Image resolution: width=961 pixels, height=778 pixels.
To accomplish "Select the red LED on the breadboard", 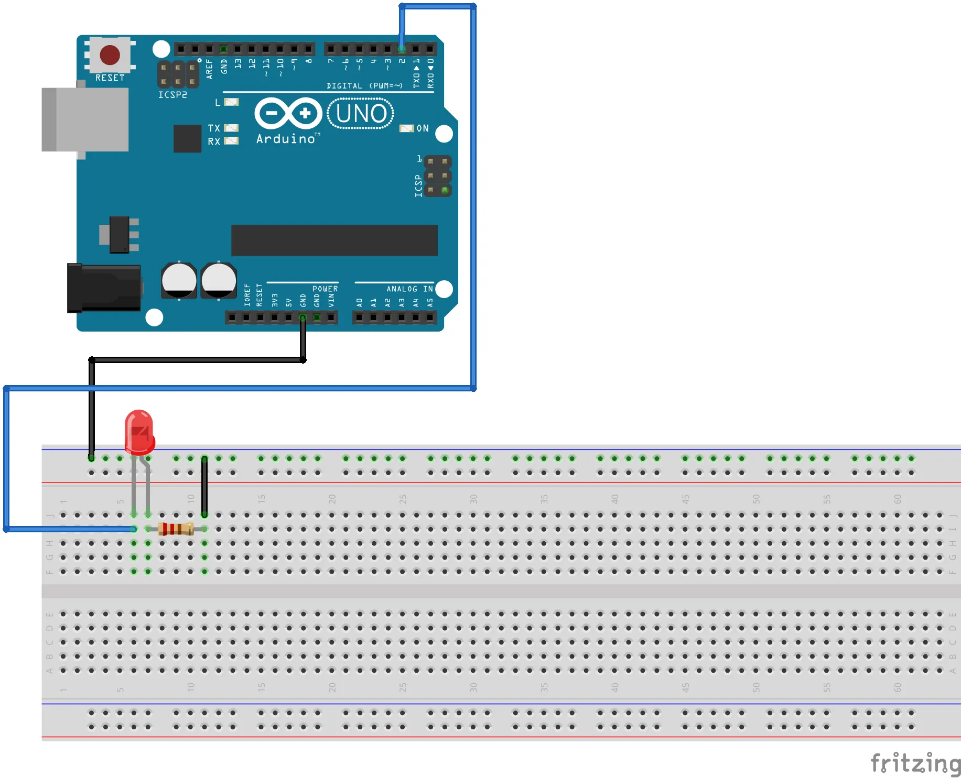I will click(x=139, y=432).
